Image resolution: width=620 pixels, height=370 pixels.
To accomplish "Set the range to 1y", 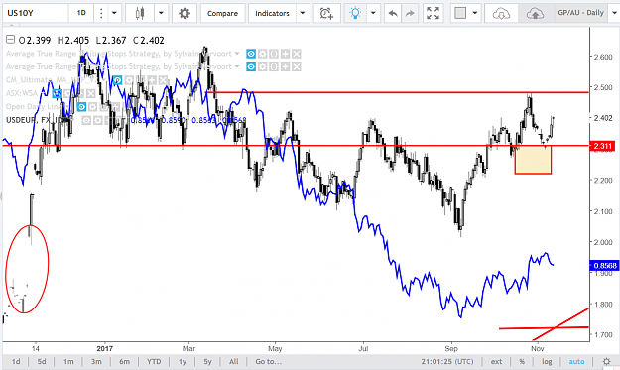I will (182, 361).
